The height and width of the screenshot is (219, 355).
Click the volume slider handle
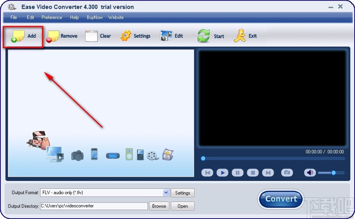click(334, 173)
